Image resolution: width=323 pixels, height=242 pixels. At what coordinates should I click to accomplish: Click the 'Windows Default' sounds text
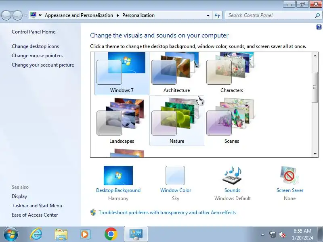[233, 198]
